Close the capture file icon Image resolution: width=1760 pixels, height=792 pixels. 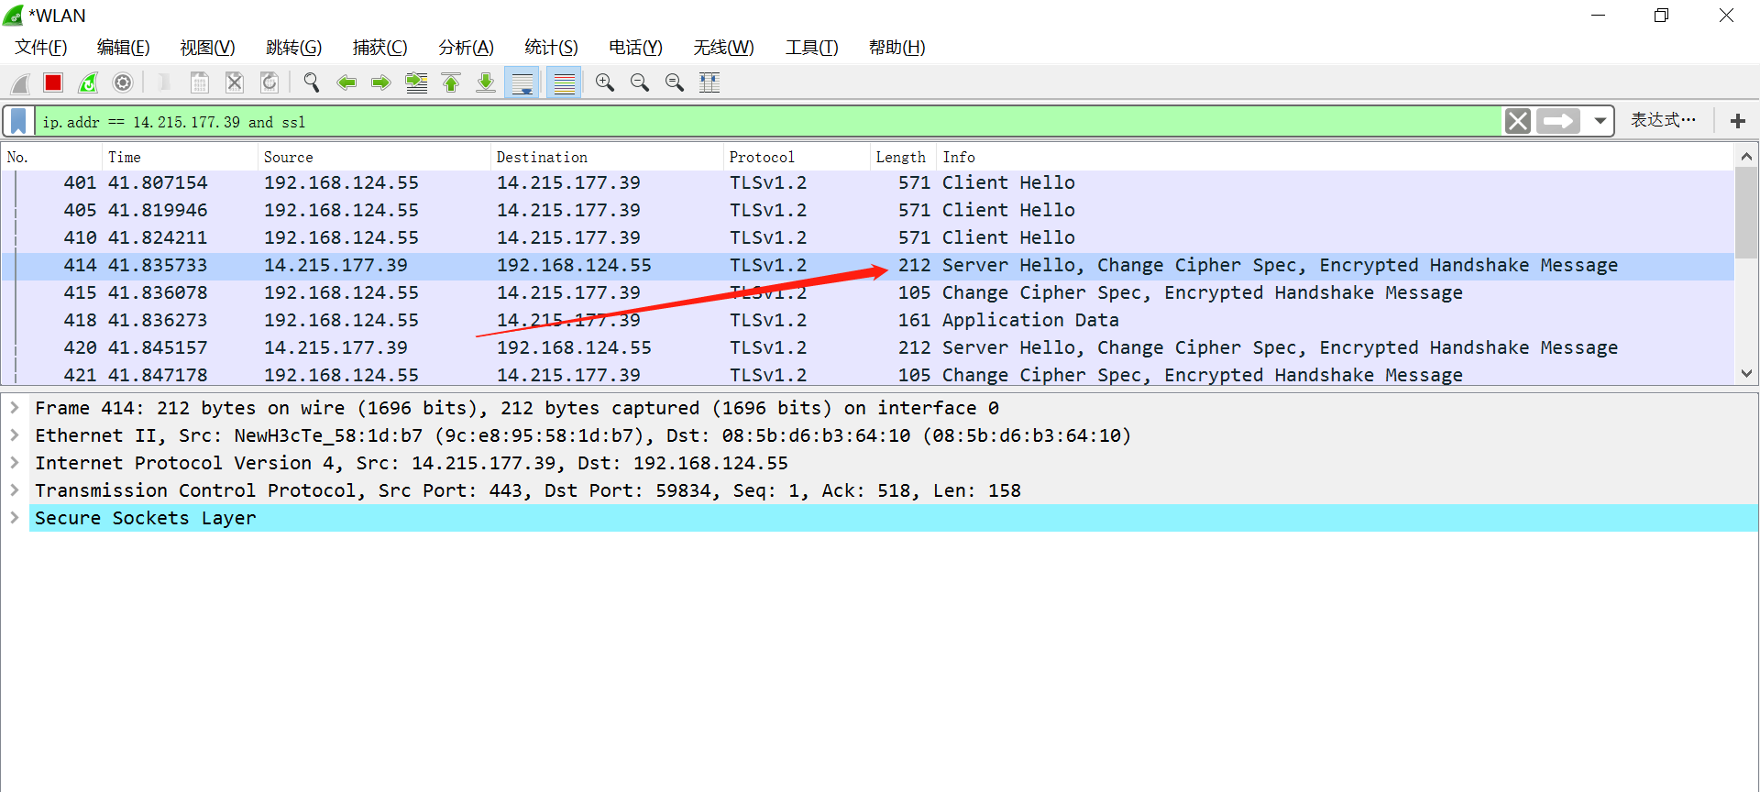coord(235,83)
